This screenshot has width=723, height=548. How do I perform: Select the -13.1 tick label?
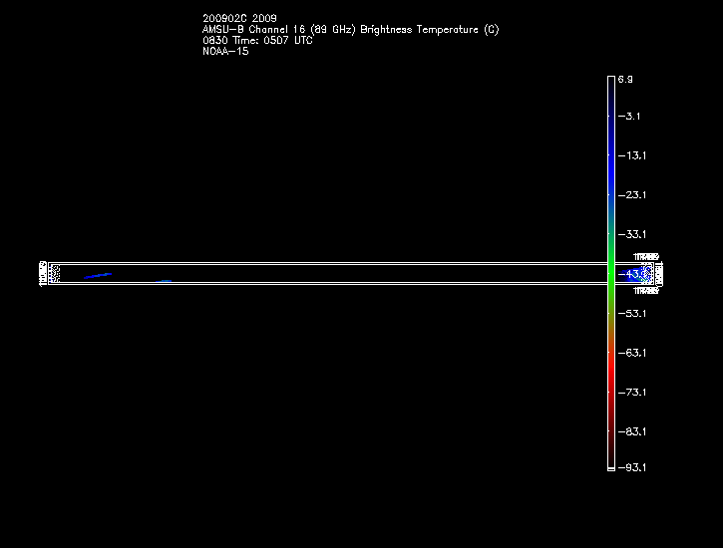(631, 155)
